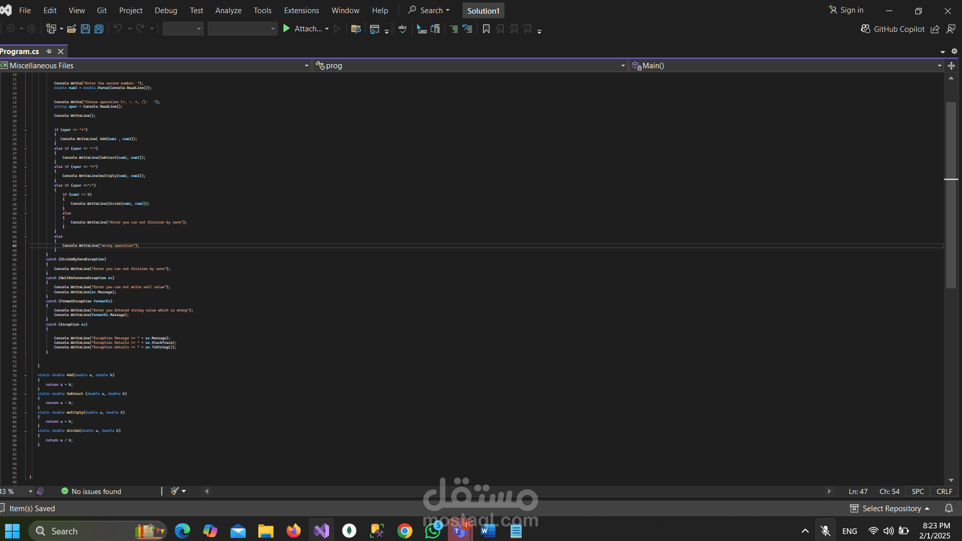Screen dimensions: 962x541
Task: Open the Attach dropdown arrow
Action: click(x=327, y=29)
